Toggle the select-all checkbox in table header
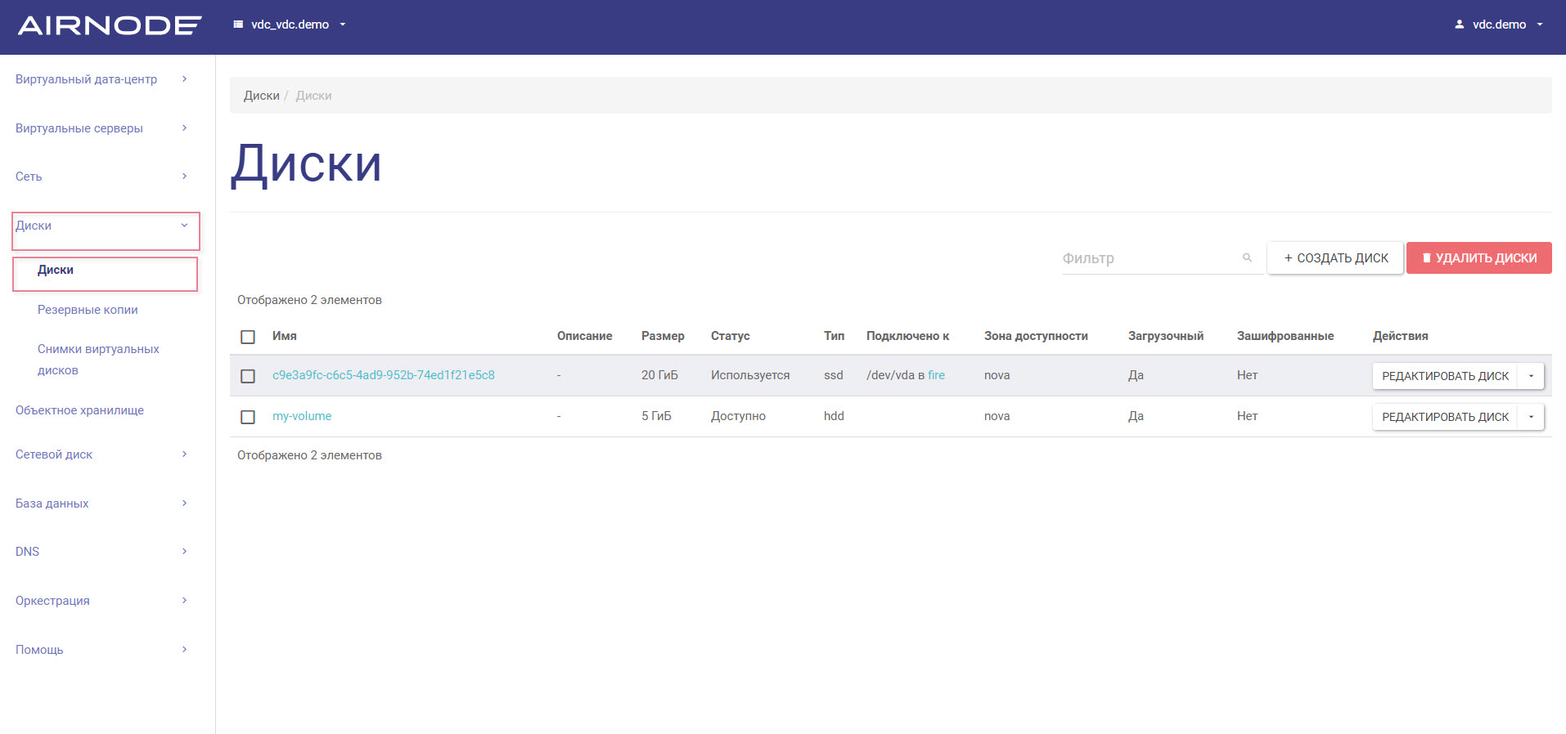Screen dimensions: 1566x734 tap(248, 337)
